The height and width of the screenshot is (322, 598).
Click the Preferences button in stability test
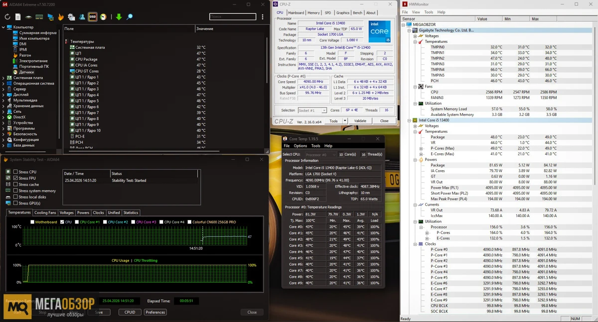click(155, 312)
